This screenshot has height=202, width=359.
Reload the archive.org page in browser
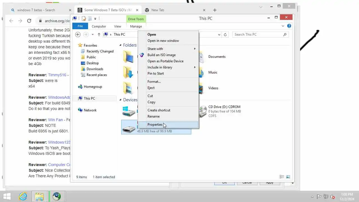29,21
